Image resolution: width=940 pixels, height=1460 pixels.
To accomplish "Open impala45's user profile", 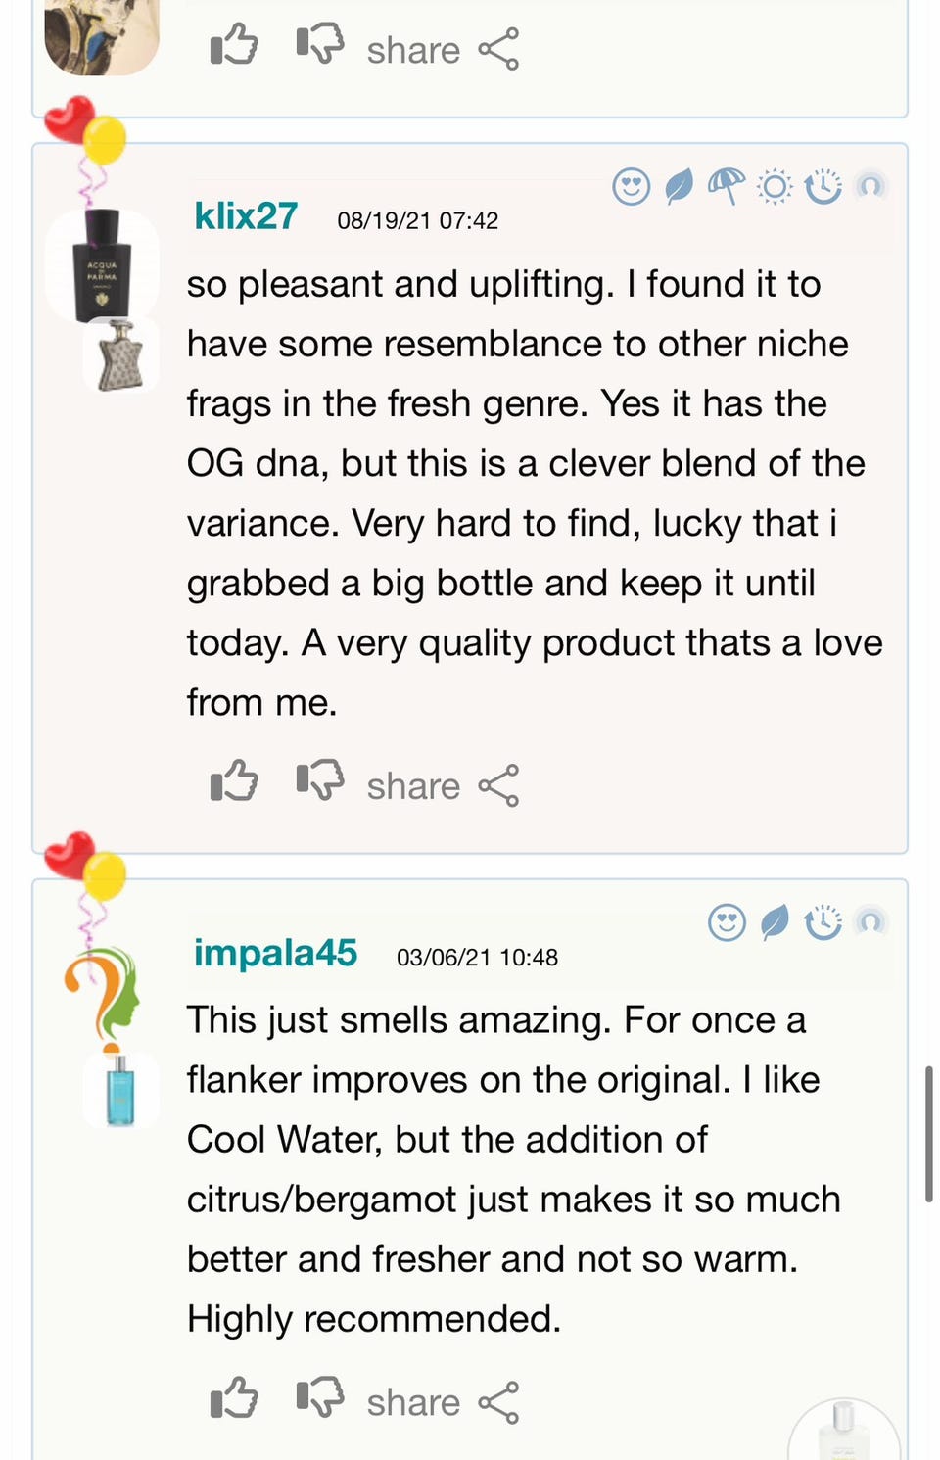I will point(275,953).
